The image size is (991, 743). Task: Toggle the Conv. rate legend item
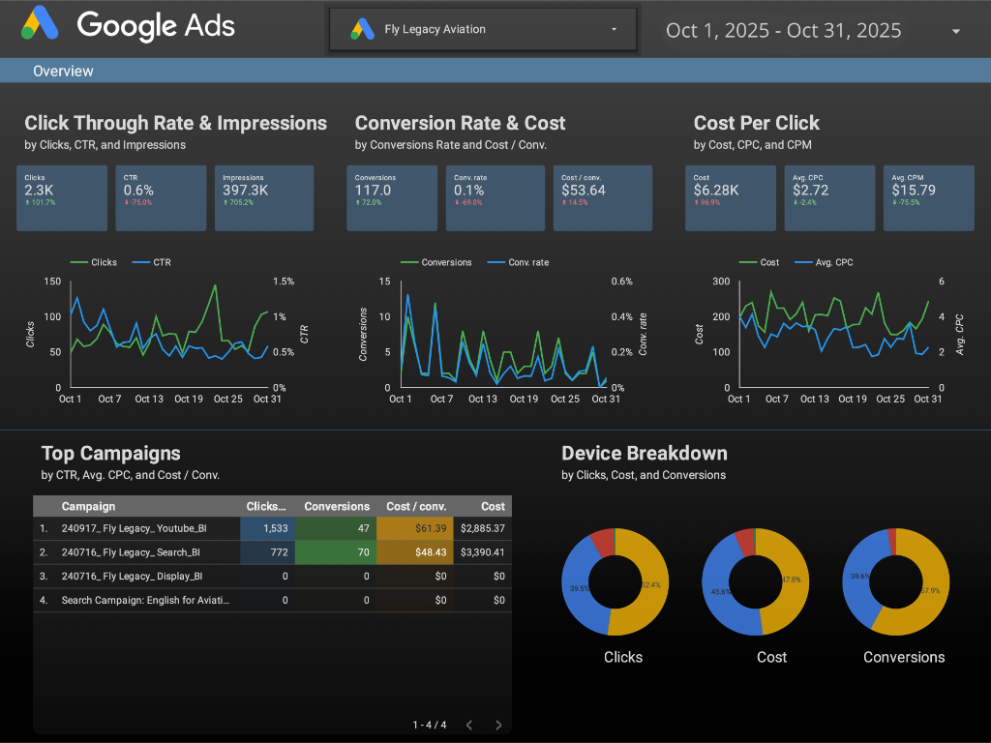click(519, 262)
